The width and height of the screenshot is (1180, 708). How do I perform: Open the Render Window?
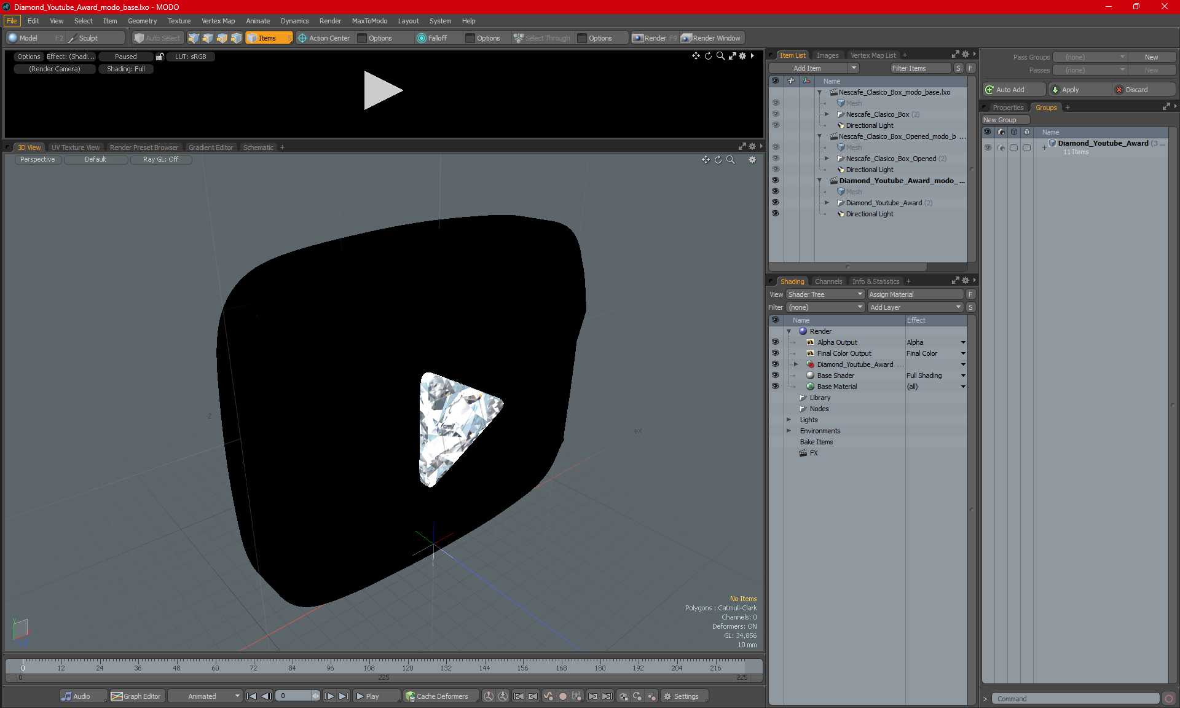(x=711, y=38)
